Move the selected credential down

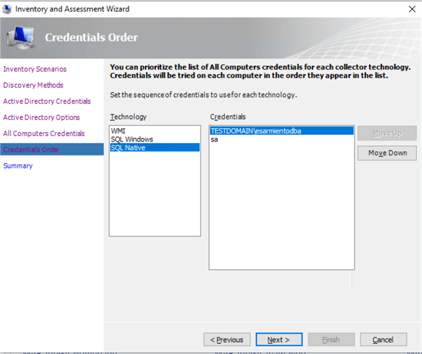coord(387,153)
